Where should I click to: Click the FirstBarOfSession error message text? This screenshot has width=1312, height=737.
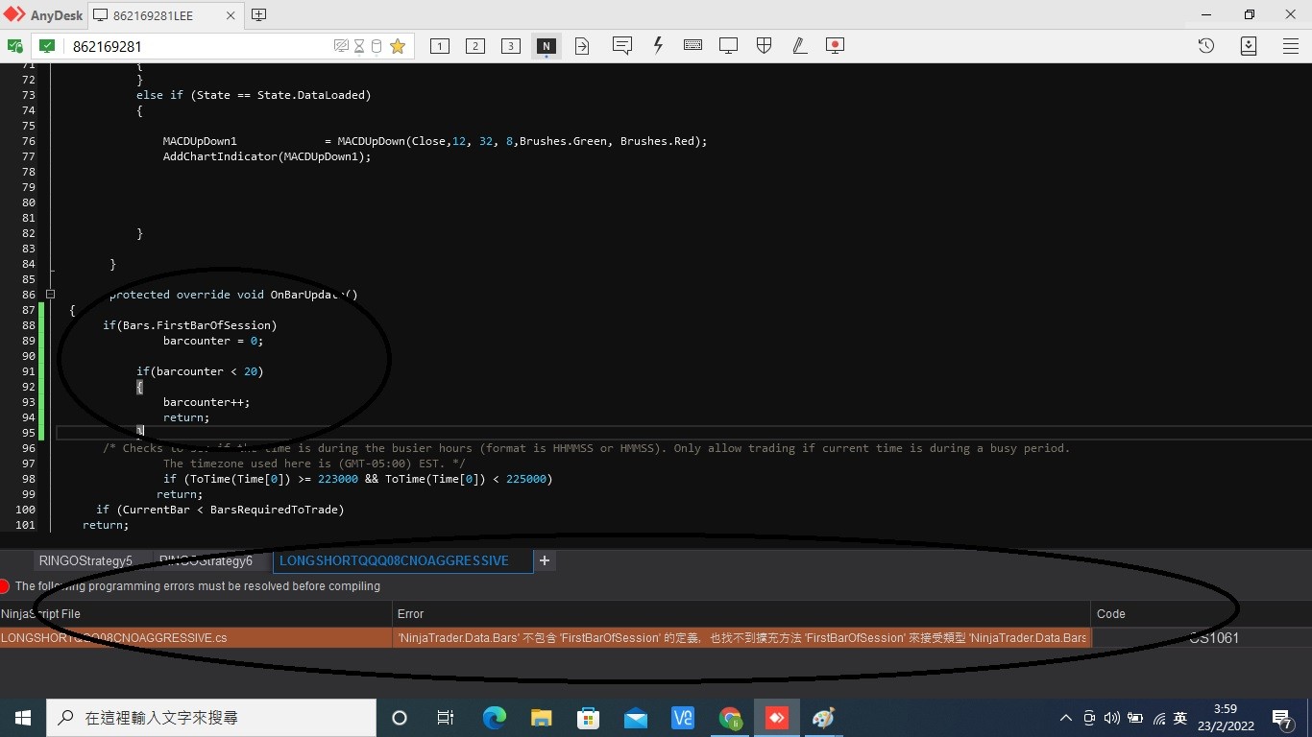click(741, 637)
